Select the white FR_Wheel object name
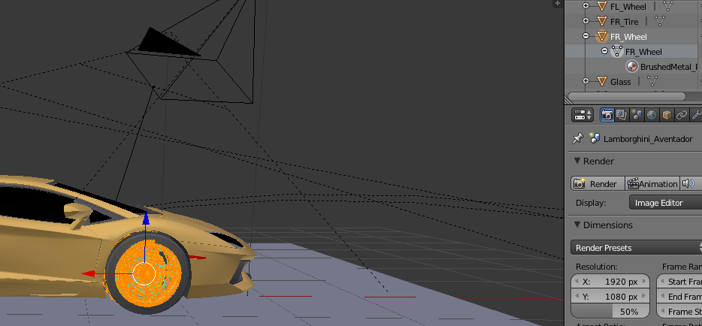This screenshot has height=326, width=702. [x=628, y=36]
